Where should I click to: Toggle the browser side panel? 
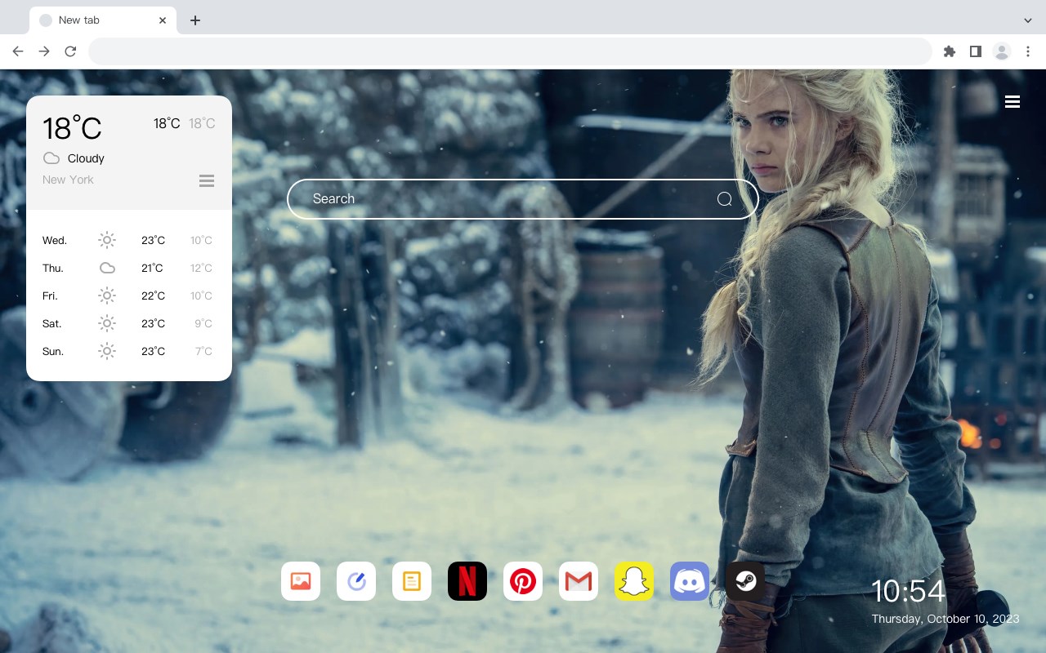(x=975, y=51)
